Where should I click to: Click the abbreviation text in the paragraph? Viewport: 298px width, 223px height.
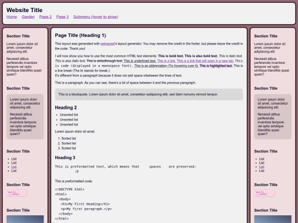click(166, 66)
